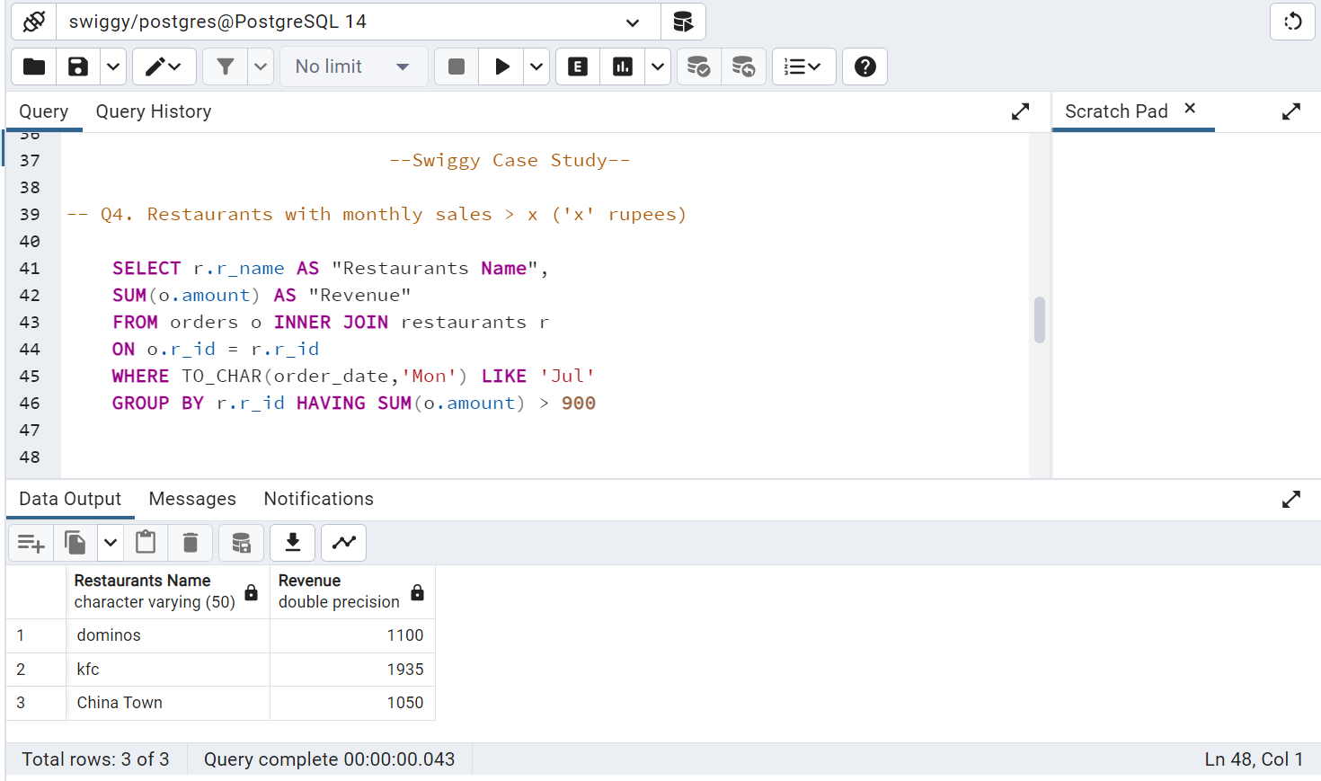The width and height of the screenshot is (1321, 781).
Task: Open the Filter icon in the toolbar
Action: click(225, 67)
